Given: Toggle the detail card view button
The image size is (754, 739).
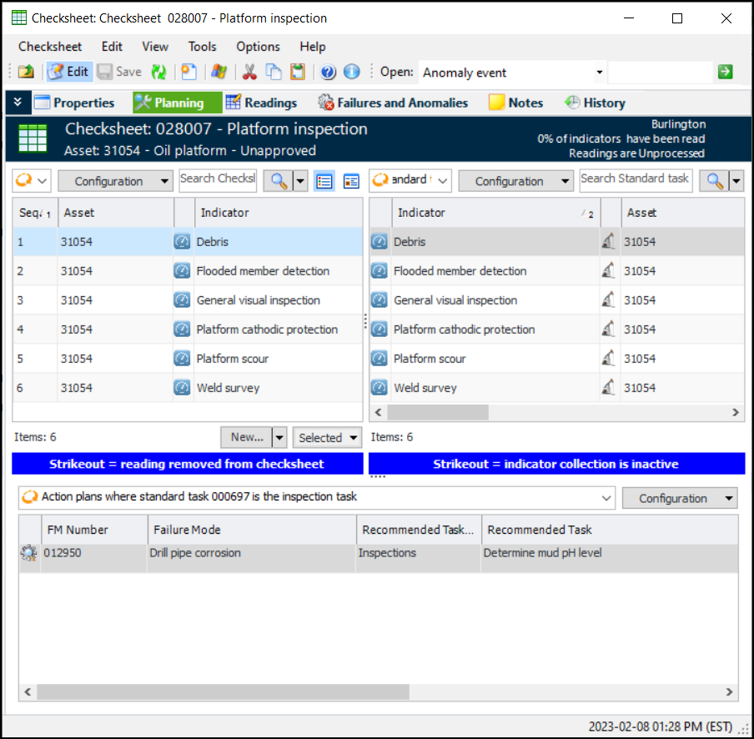Looking at the screenshot, I should (351, 181).
